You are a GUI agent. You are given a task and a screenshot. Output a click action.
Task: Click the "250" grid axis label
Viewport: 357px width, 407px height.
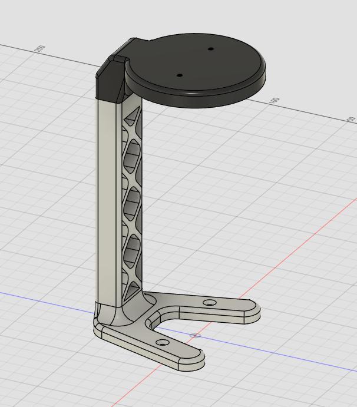[41, 48]
